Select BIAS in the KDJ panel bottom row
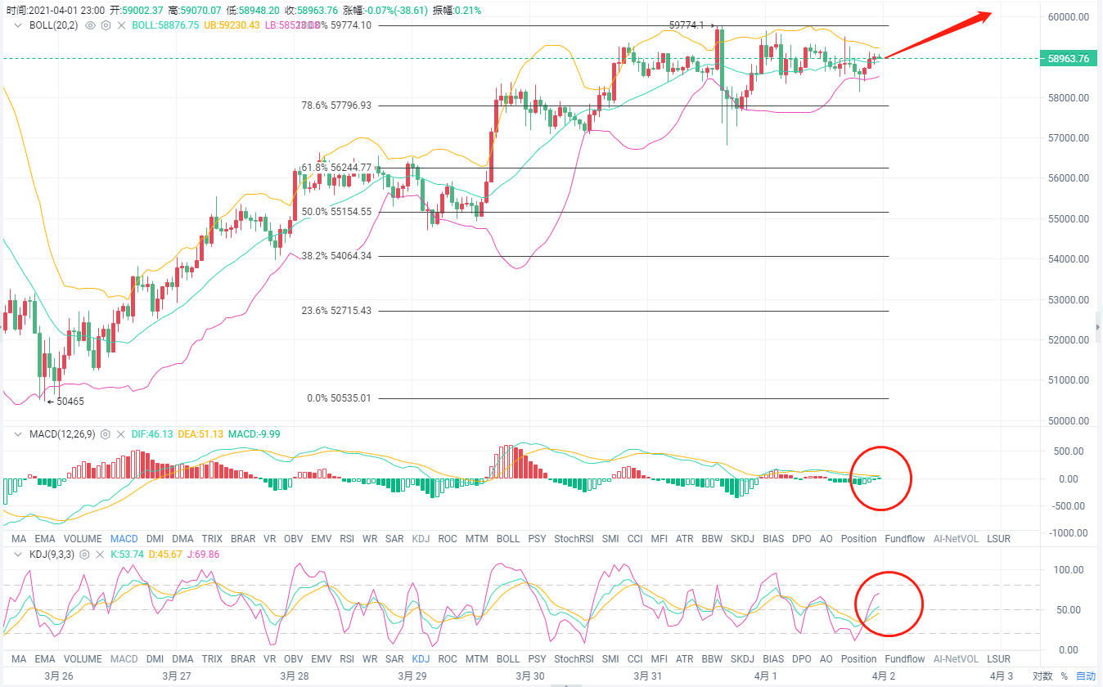 point(773,659)
